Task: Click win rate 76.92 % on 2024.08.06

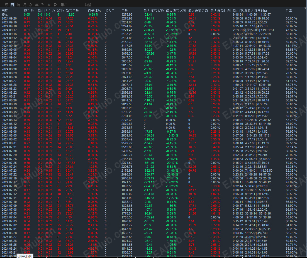Action: click(291, 132)
